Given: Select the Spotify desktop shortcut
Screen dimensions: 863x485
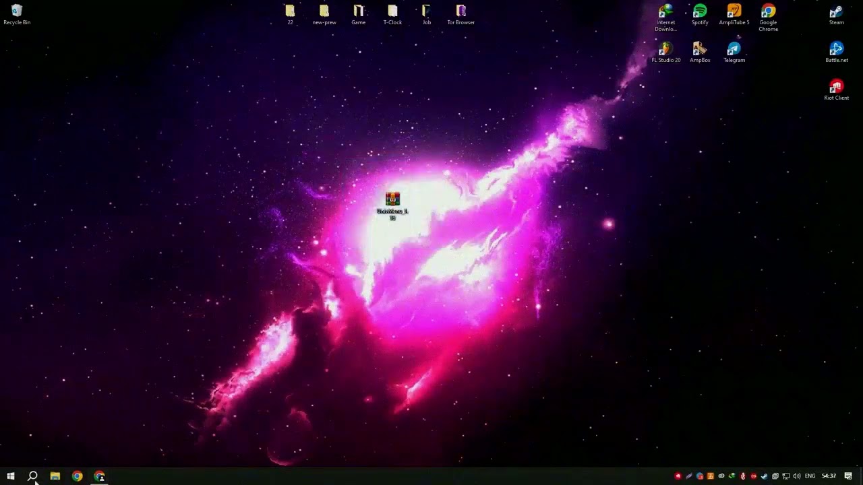Looking at the screenshot, I should click(700, 15).
